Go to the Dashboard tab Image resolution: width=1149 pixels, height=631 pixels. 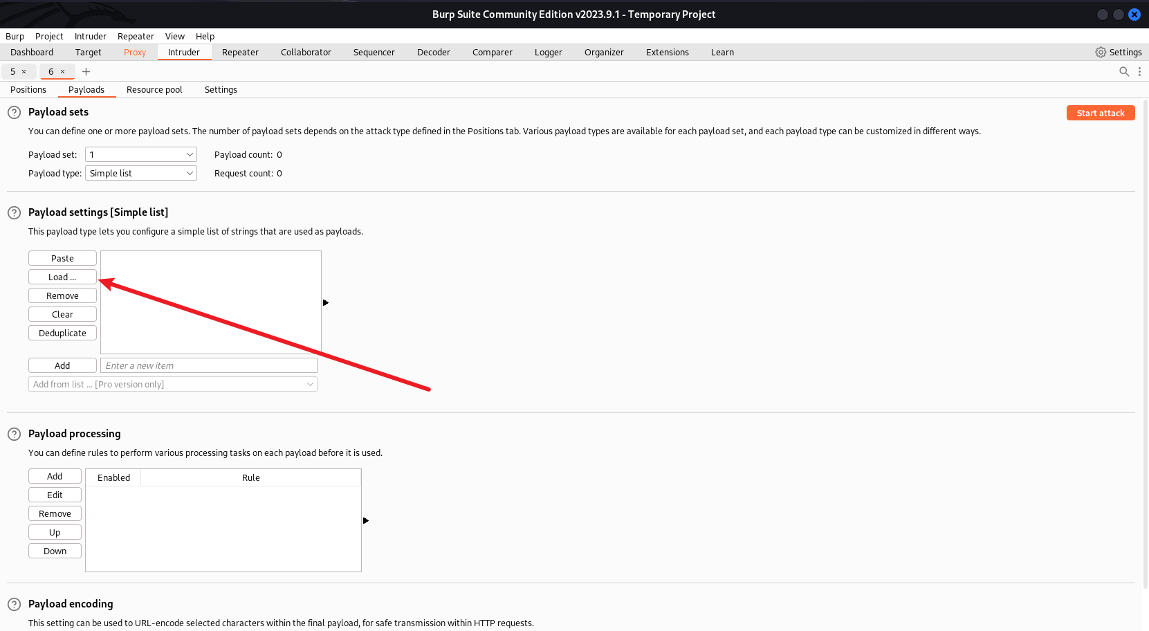tap(32, 52)
